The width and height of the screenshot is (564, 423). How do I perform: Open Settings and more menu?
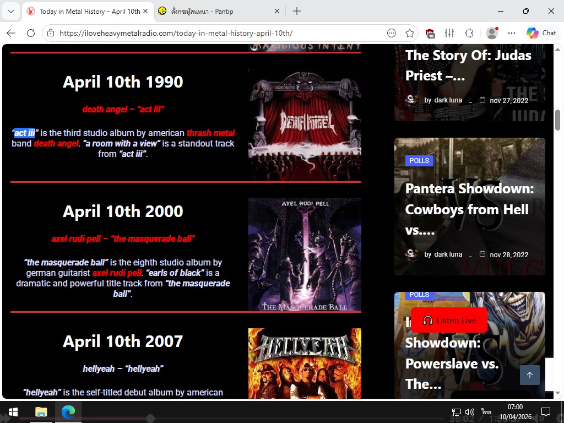tap(512, 33)
